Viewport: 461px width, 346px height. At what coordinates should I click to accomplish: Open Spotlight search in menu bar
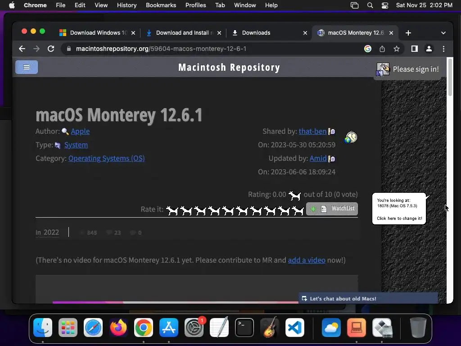(x=370, y=5)
